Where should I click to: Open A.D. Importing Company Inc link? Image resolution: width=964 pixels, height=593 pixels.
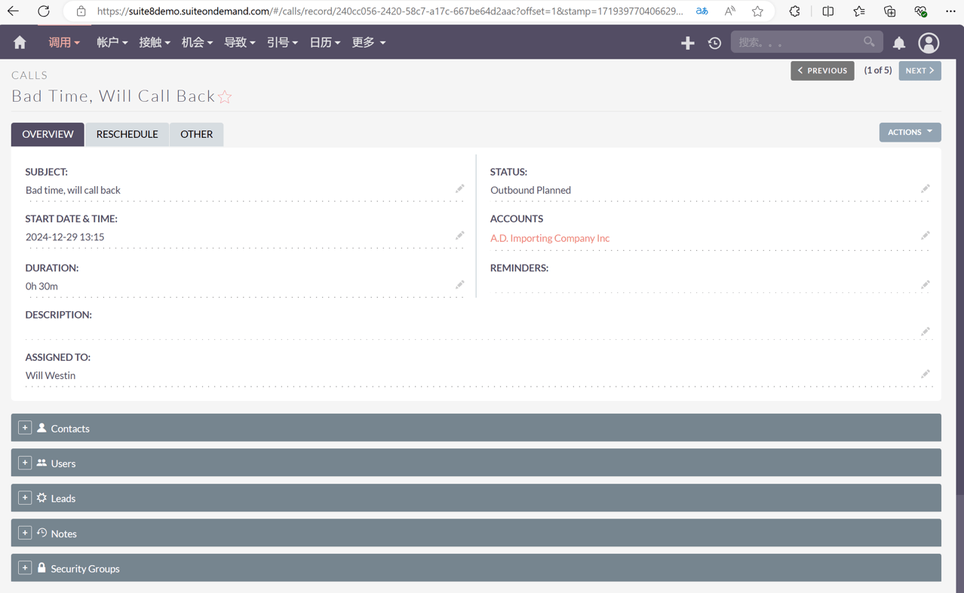(550, 238)
